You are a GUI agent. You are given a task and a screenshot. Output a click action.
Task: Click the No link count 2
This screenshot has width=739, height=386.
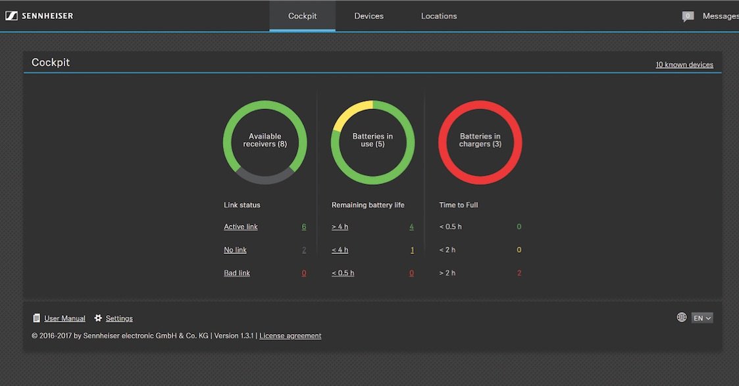pyautogui.click(x=304, y=249)
